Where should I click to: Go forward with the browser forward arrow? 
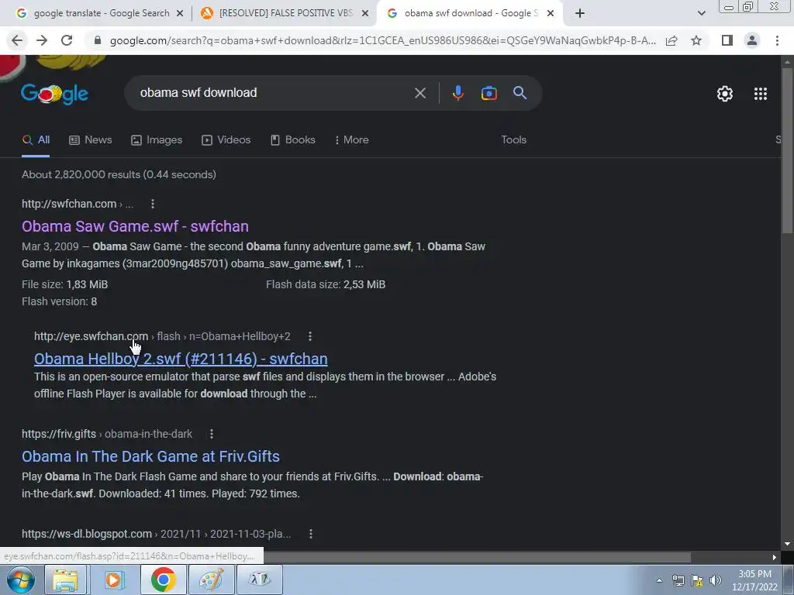[42, 40]
